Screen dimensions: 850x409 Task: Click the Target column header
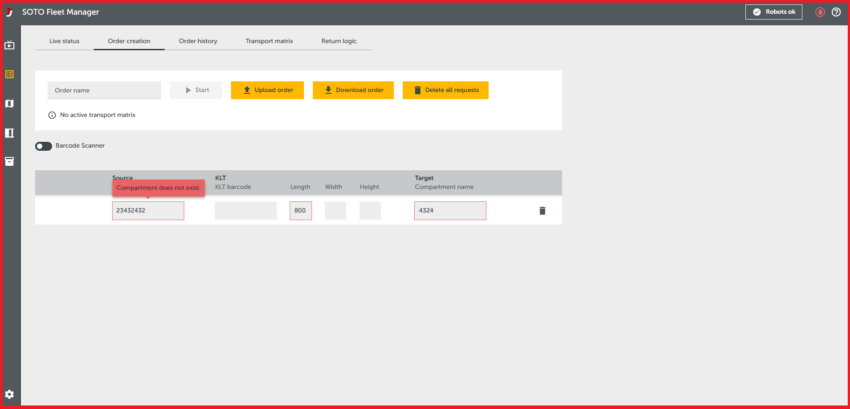pyautogui.click(x=424, y=178)
